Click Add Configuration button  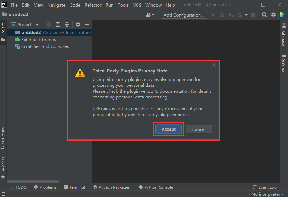(x=184, y=15)
